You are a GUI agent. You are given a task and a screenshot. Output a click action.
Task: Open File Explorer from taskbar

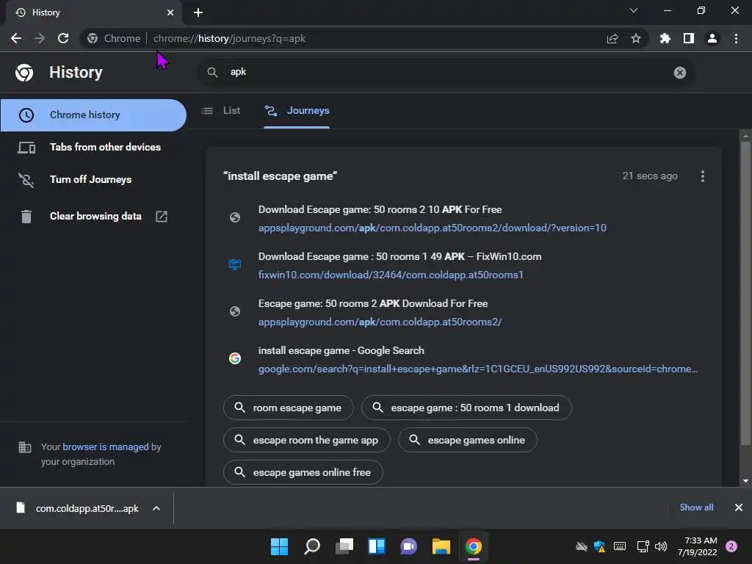coord(441,546)
